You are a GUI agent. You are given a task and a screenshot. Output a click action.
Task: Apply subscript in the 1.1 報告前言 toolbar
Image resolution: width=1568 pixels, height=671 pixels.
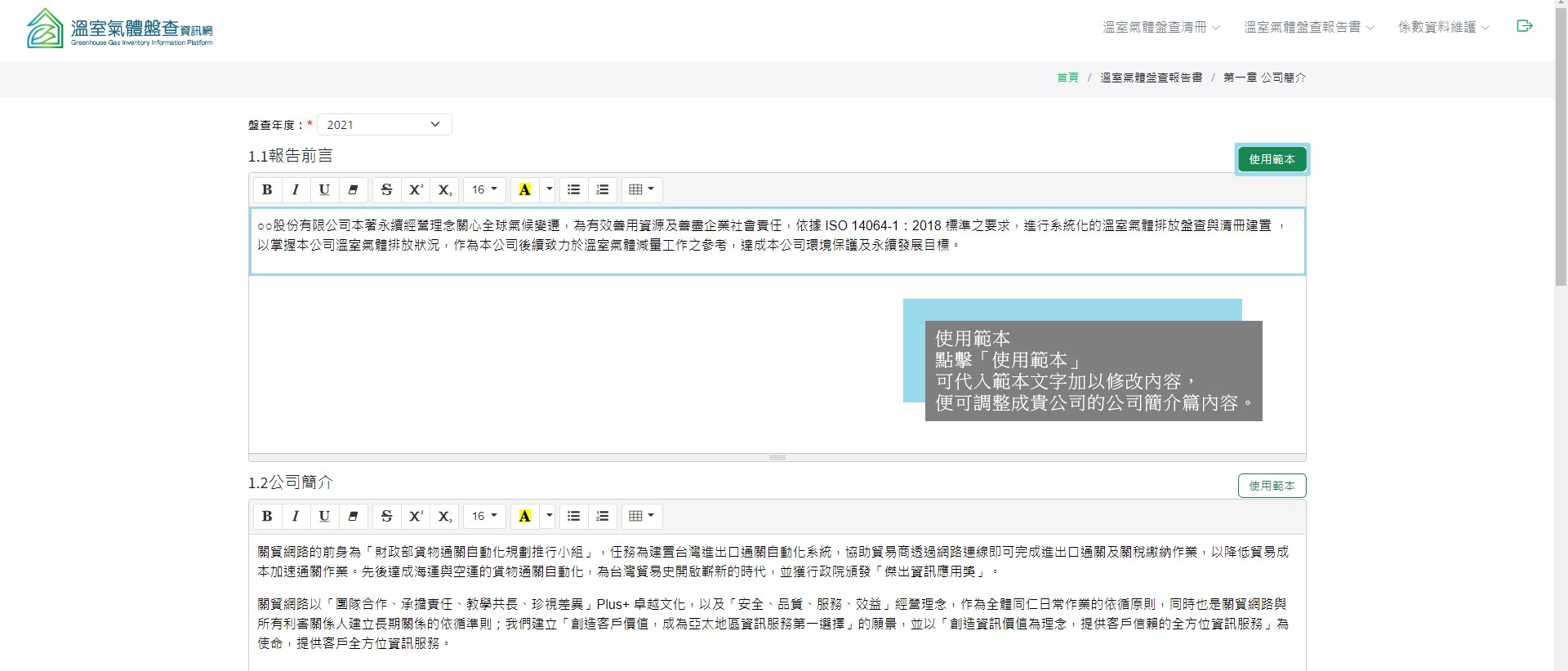pyautogui.click(x=444, y=190)
